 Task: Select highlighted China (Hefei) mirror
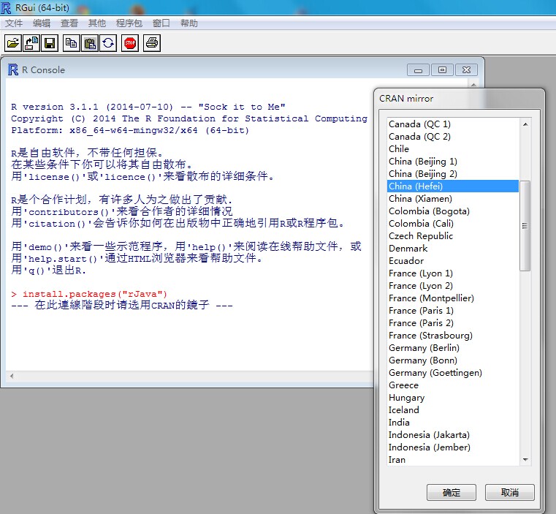453,186
